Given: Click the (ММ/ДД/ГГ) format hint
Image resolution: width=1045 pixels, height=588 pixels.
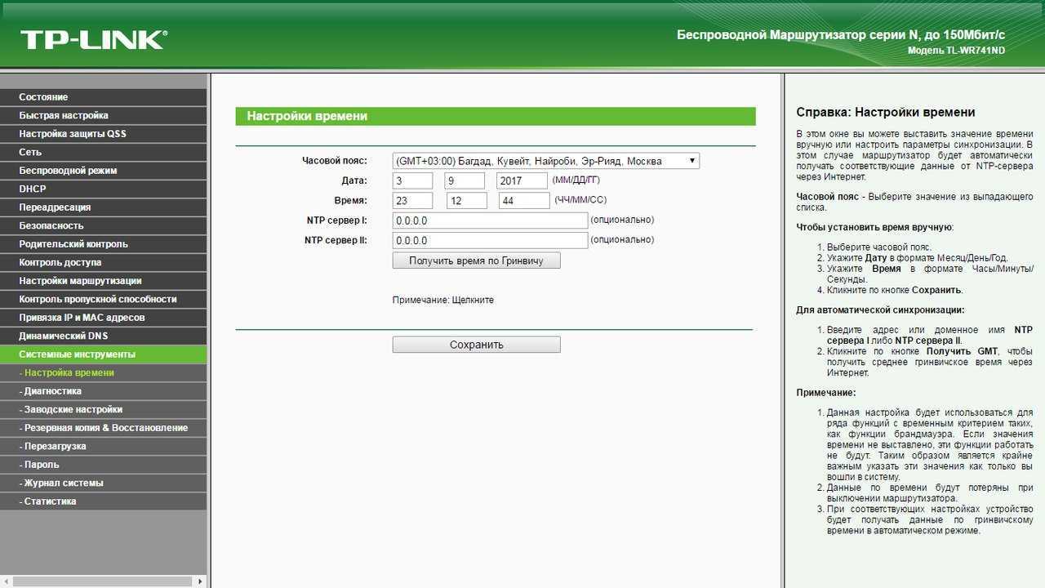Looking at the screenshot, I should pos(576,180).
